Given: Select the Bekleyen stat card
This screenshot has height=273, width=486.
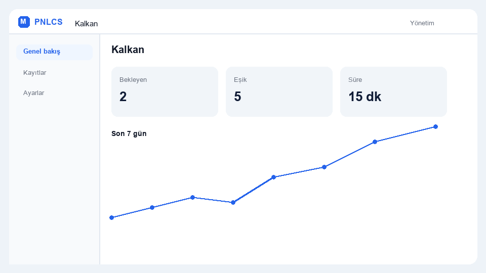Looking at the screenshot, I should pyautogui.click(x=165, y=92).
